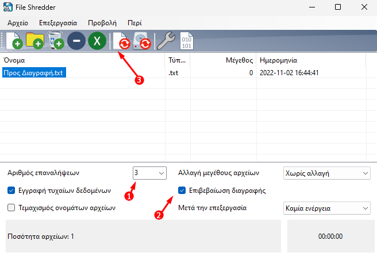Open the Προβολή menu
Image resolution: width=377 pixels, height=256 pixels.
[x=102, y=23]
